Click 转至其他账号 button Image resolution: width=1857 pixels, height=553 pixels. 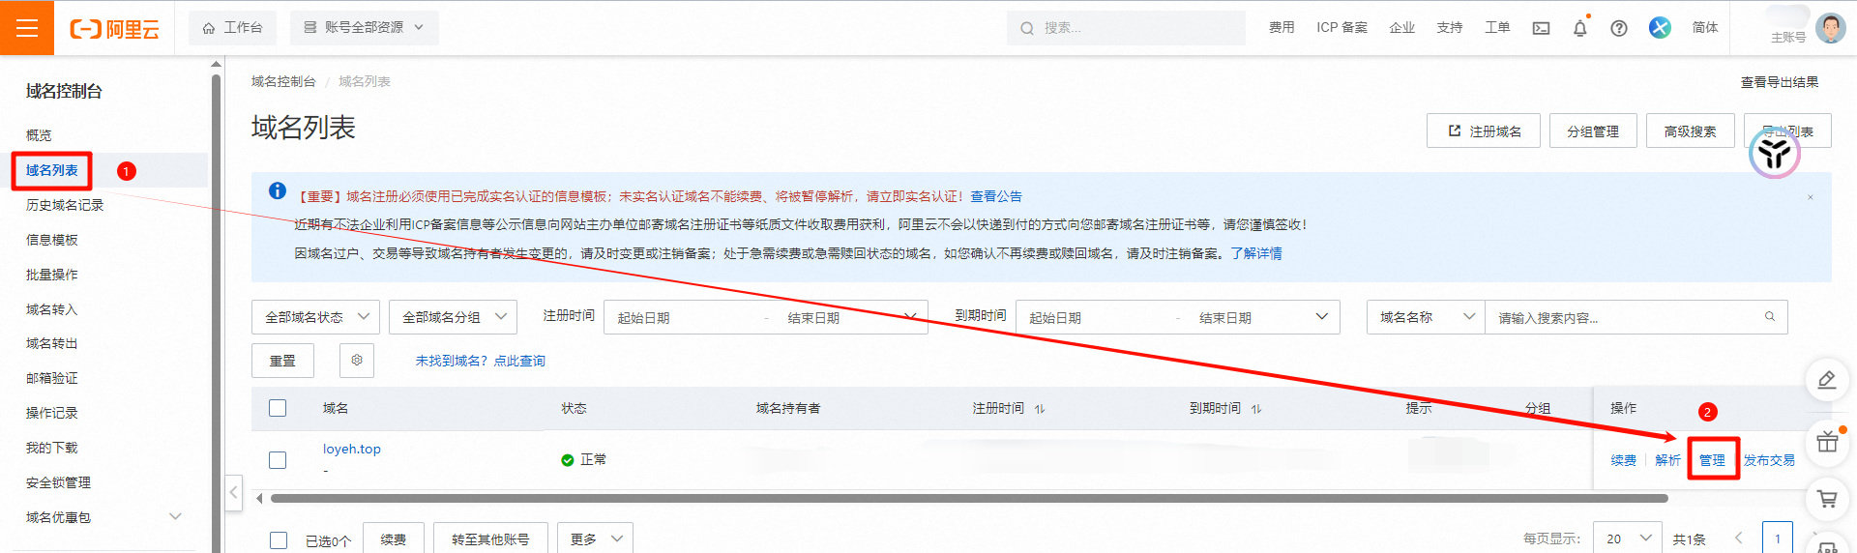[x=490, y=538]
